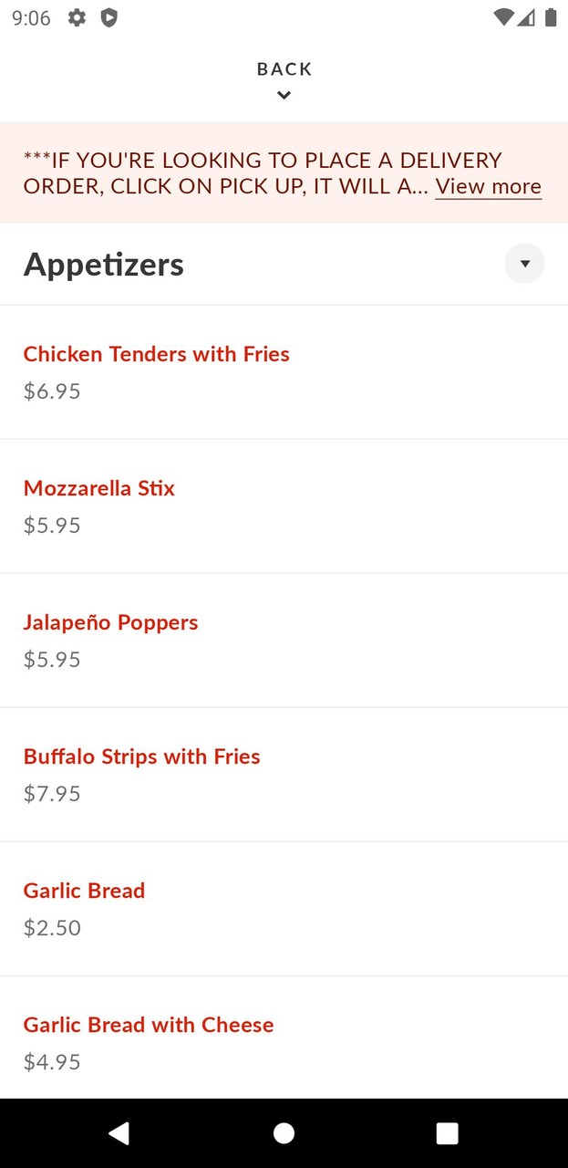Open the settings gear in the status bar
Screen dimensions: 568x1168
(77, 17)
